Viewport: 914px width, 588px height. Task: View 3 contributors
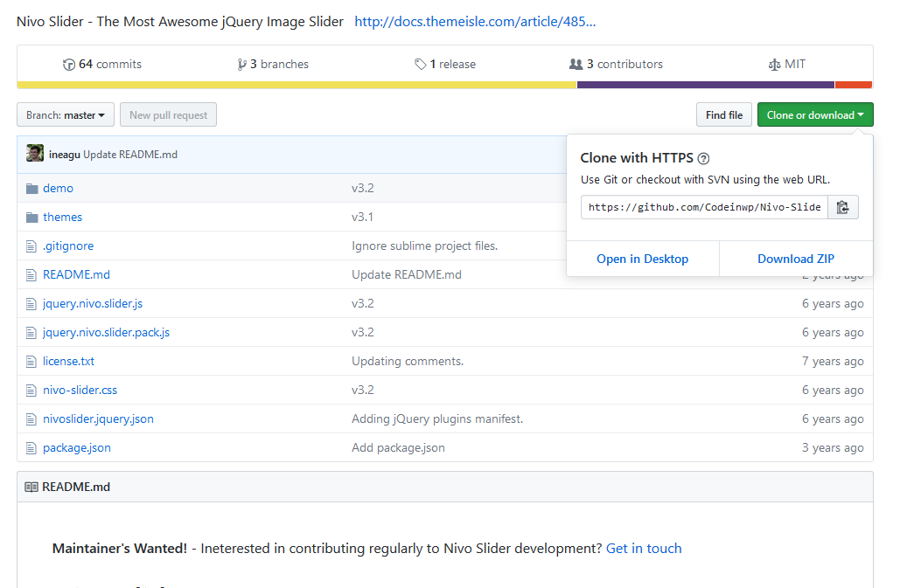tap(616, 64)
